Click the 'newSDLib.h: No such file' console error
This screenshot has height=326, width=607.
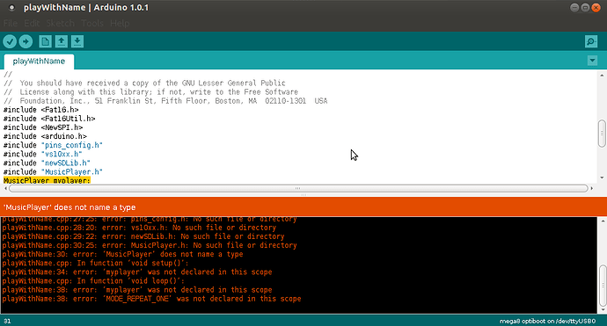click(x=143, y=236)
